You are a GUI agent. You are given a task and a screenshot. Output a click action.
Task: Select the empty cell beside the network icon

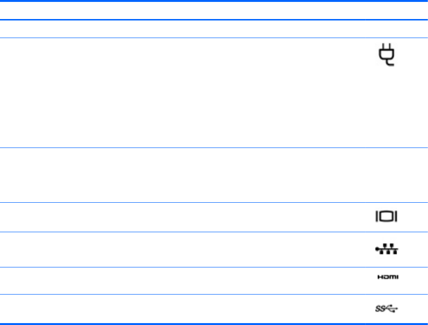[183, 250]
